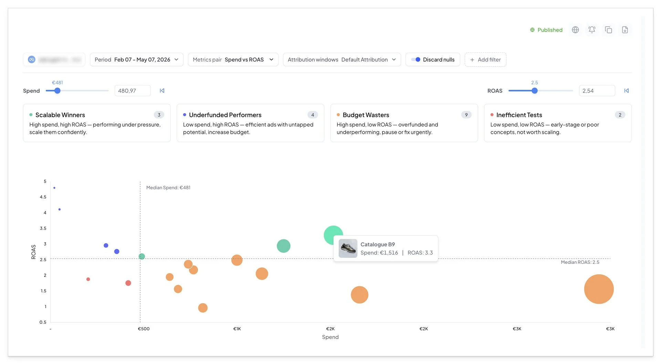Screen dimensions: 661x364
Task: Click the Catalogue B9 tooltip title
Action: tap(378, 244)
